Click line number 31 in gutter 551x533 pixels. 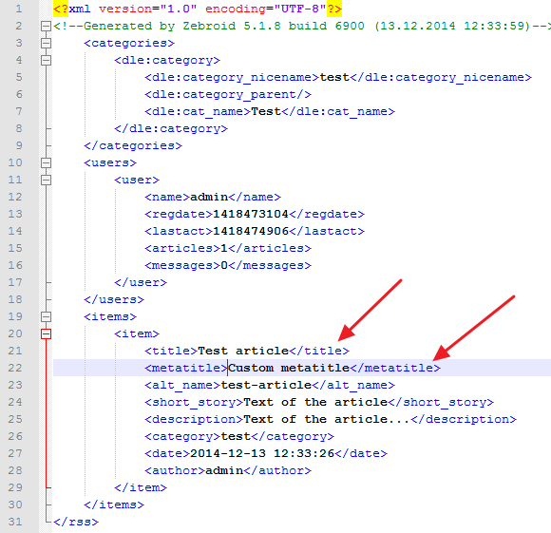click(x=15, y=522)
